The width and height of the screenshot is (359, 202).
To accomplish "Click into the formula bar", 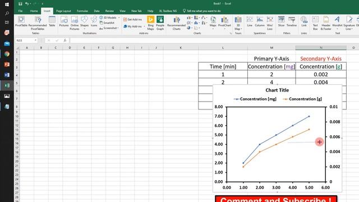I will coord(214,40).
